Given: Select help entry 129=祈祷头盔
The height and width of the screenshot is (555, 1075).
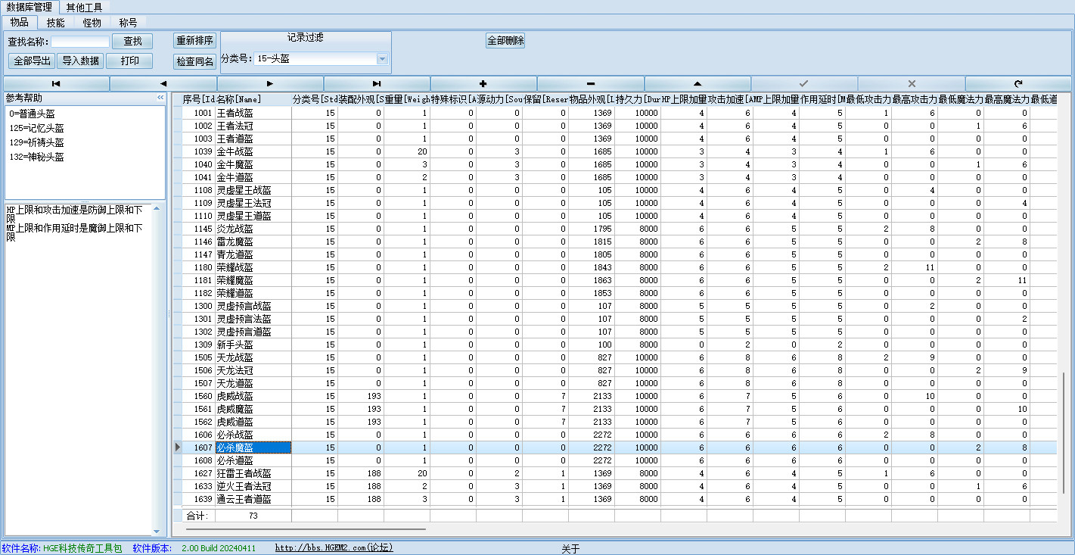Looking at the screenshot, I should (36, 142).
